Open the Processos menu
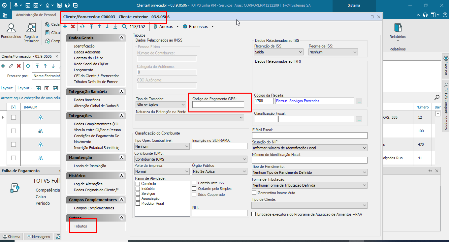Viewport: 449px width, 242px height. 198,26
